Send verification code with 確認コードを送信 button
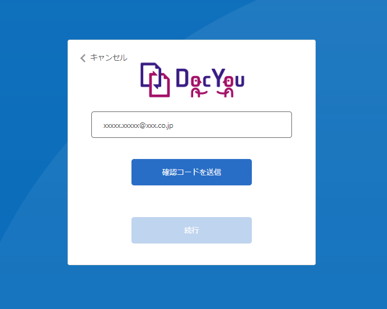The height and width of the screenshot is (309, 387). 192,172
